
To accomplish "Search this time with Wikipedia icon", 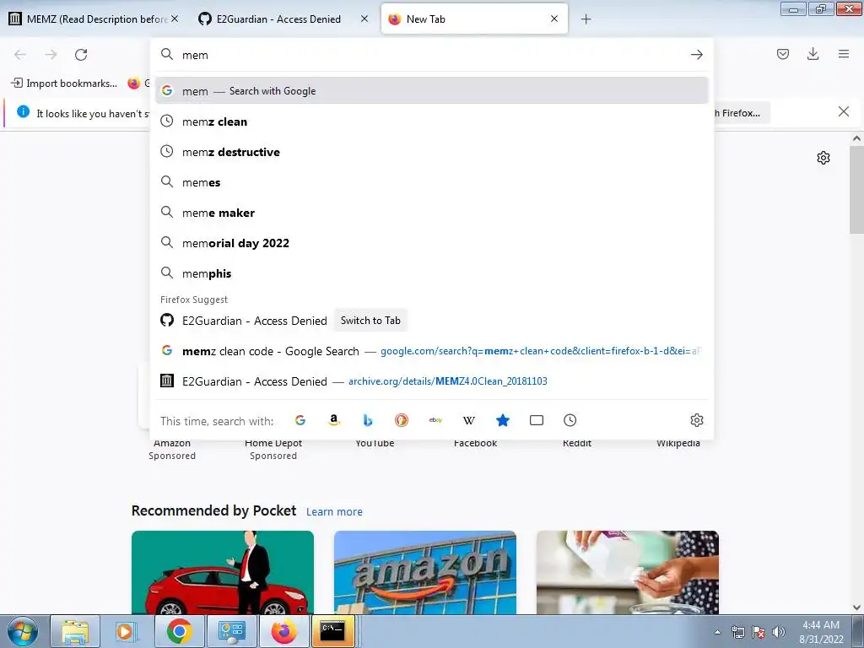I will coord(469,420).
